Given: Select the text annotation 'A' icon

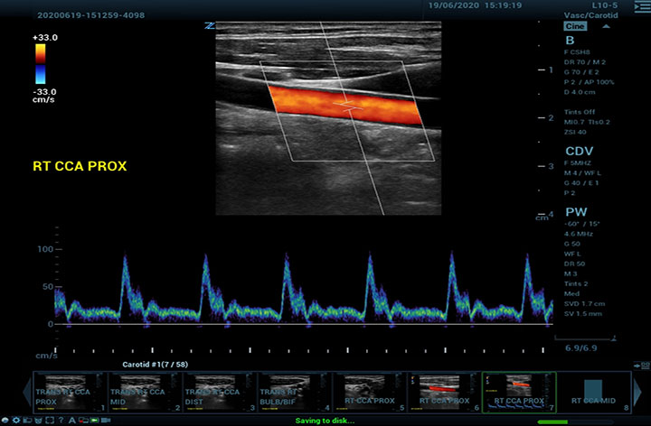Looking at the screenshot, I should point(71,421).
